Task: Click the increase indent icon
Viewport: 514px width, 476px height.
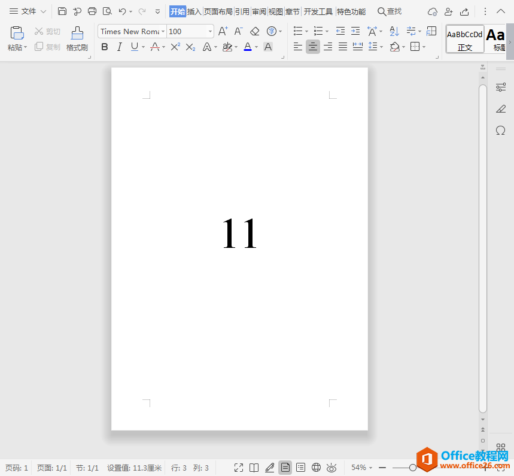Action: (x=355, y=32)
